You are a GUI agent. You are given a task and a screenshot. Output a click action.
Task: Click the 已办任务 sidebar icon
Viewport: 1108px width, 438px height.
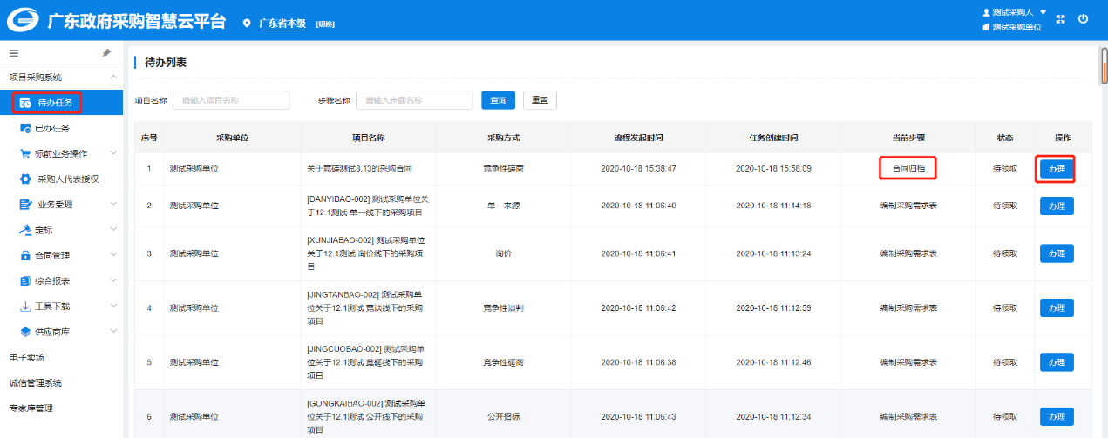(x=26, y=128)
